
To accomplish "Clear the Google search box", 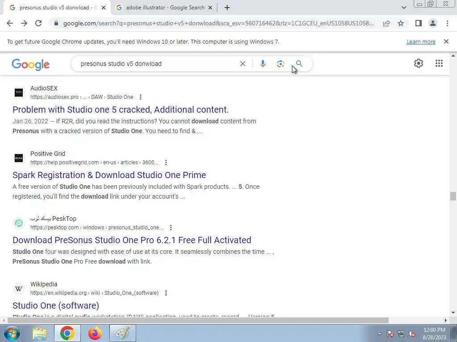I will click(242, 64).
